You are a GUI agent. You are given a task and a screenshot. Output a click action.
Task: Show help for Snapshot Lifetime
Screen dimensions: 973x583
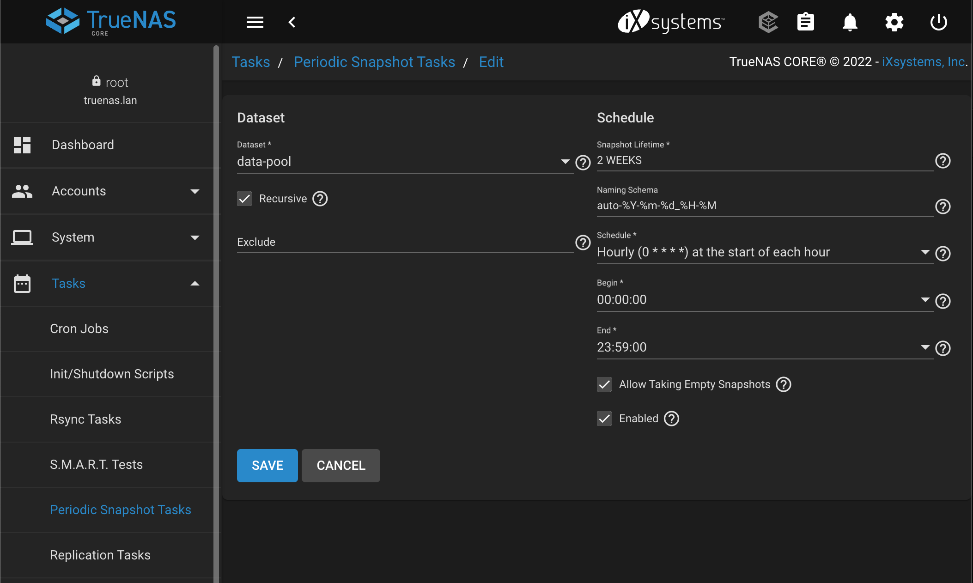[943, 161]
